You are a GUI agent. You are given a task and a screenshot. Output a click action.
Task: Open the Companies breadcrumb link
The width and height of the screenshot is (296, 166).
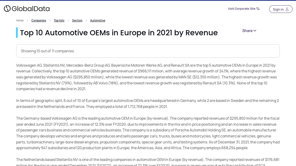pos(39,20)
